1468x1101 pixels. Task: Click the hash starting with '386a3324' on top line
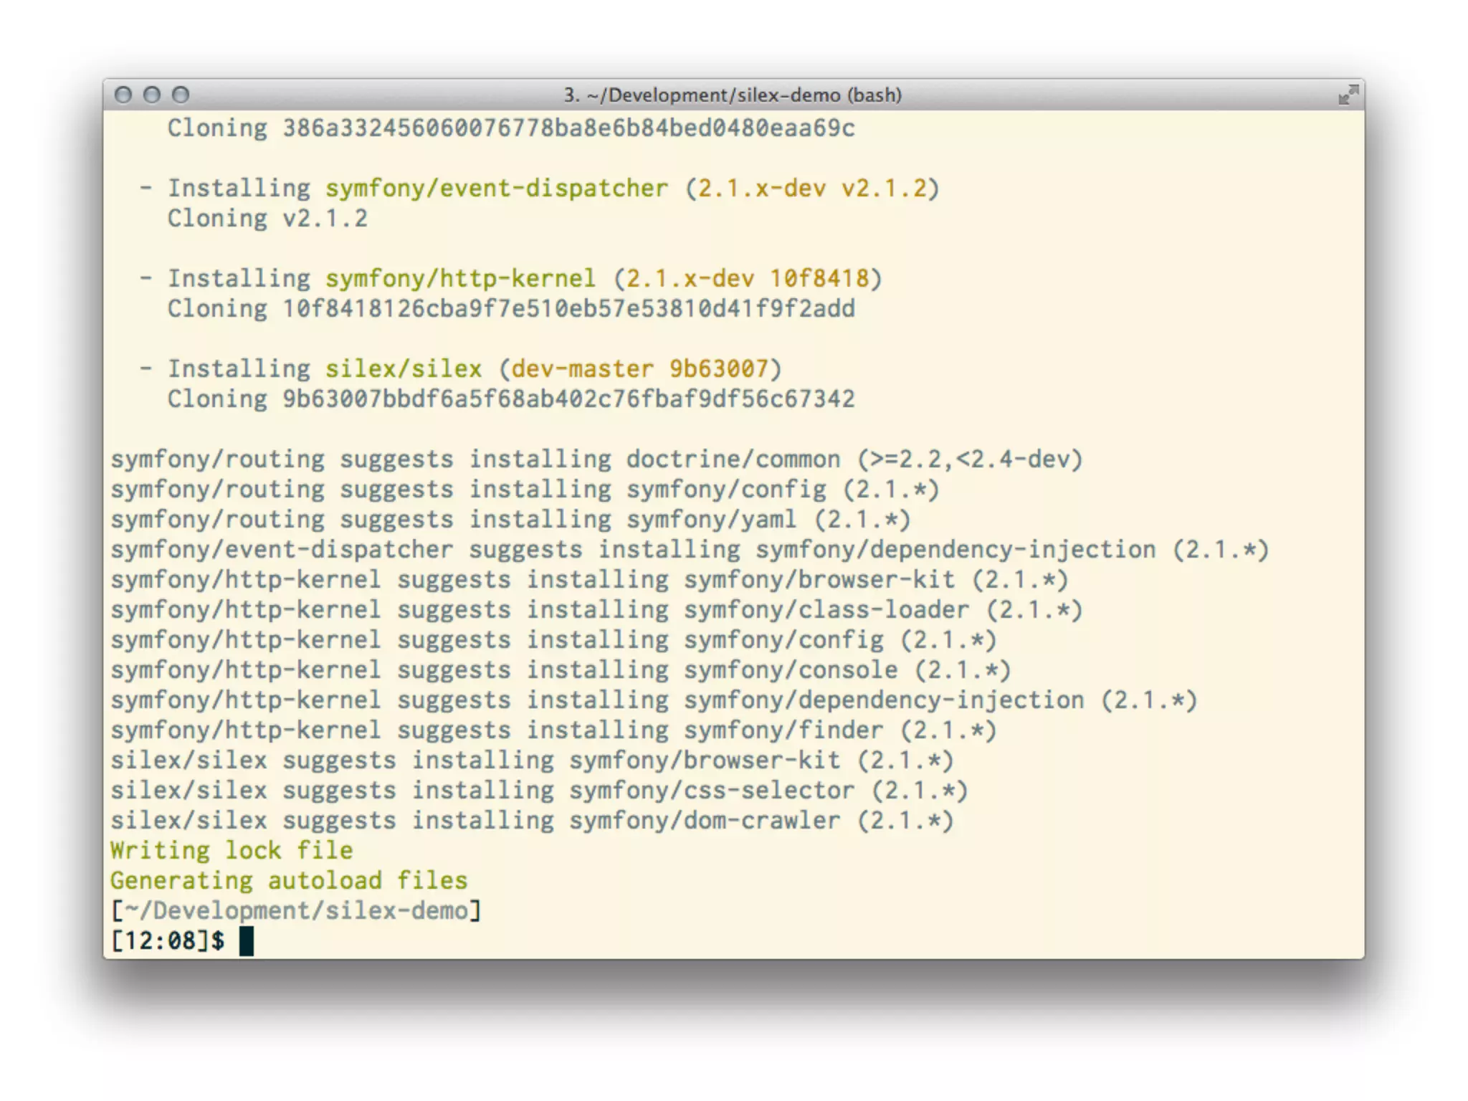pos(568,128)
